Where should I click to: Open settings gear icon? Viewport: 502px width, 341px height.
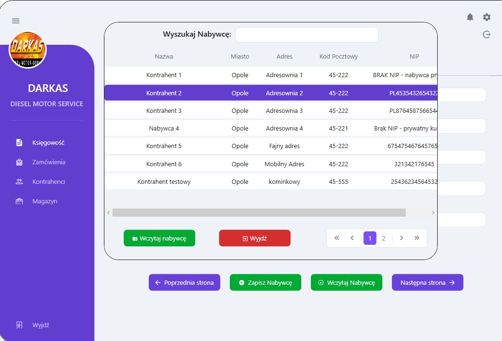click(x=487, y=17)
